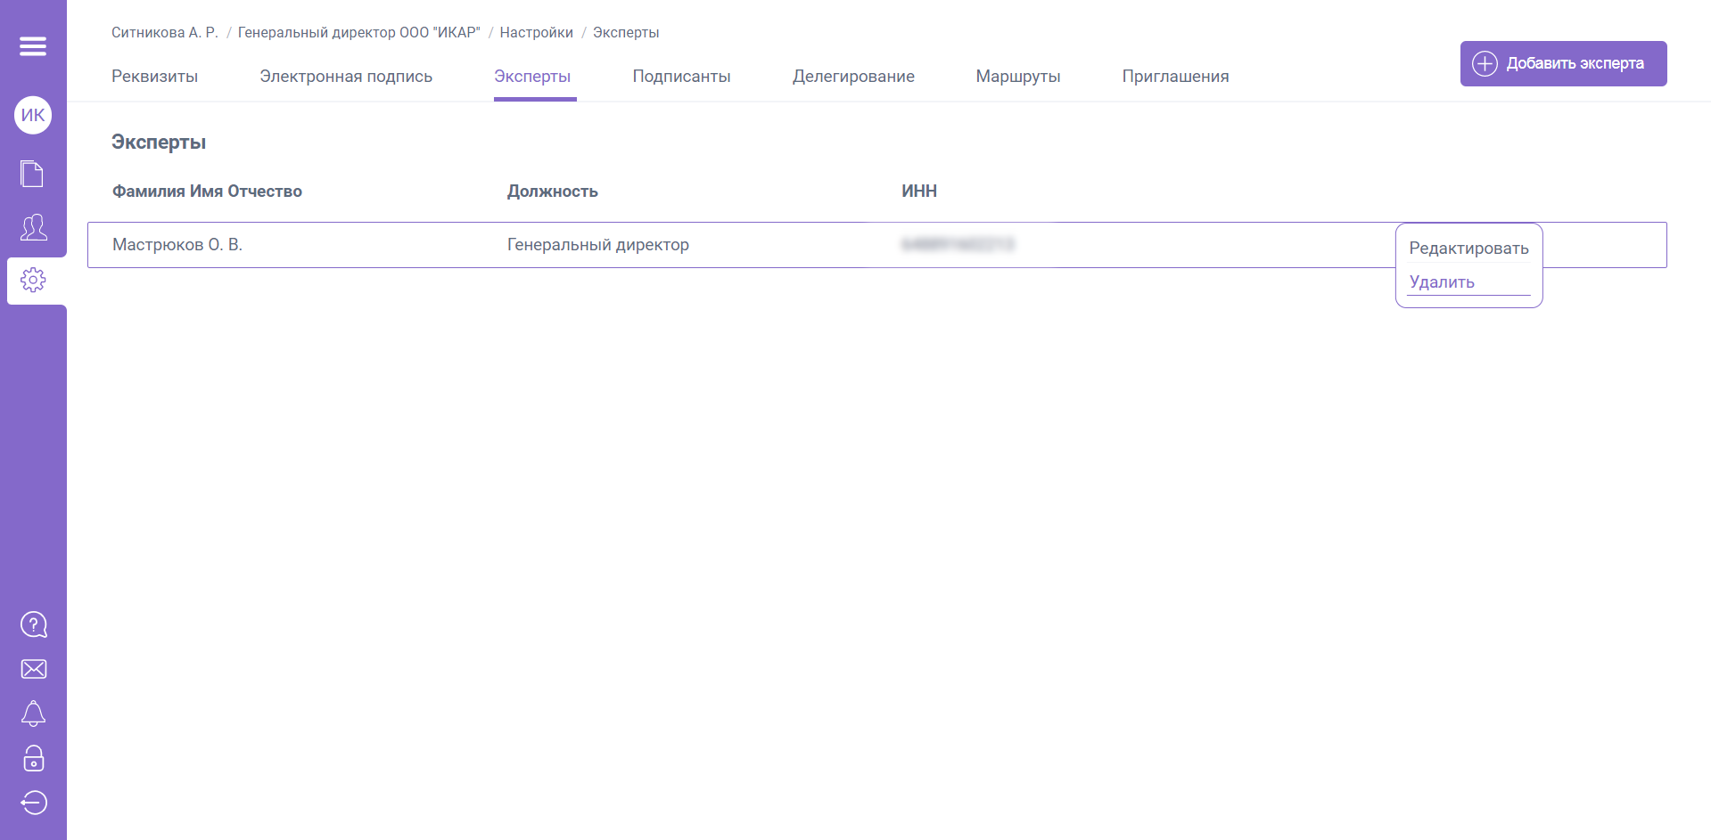Viewport: 1711px width, 840px height.
Task: Click the Добавить эксперта button
Action: 1563,63
